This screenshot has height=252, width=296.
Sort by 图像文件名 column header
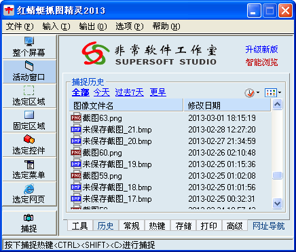[126, 105]
